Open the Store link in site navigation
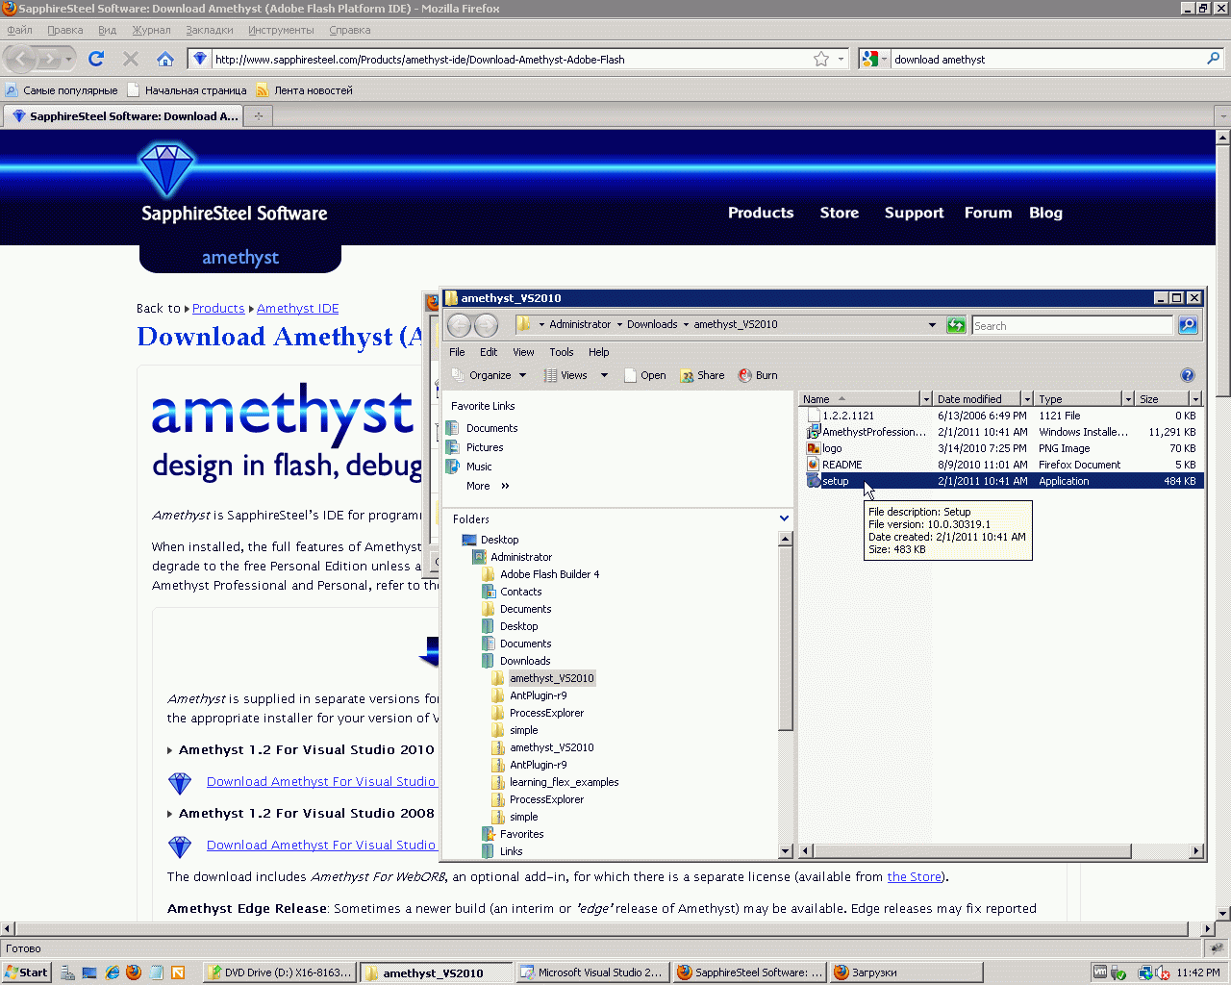The width and height of the screenshot is (1231, 985). click(x=840, y=213)
